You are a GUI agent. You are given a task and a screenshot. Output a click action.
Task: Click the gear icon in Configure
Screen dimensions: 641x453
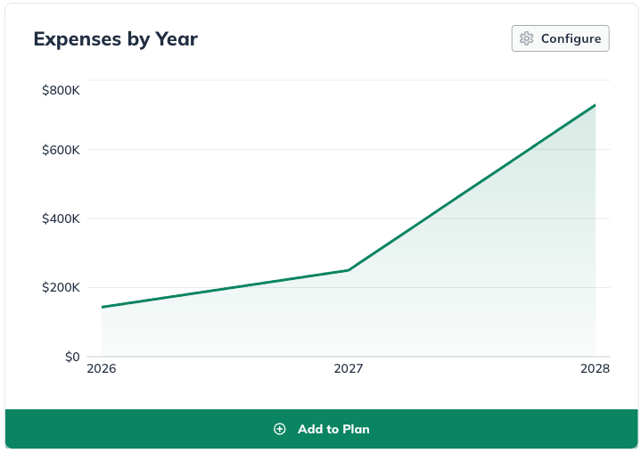(527, 38)
